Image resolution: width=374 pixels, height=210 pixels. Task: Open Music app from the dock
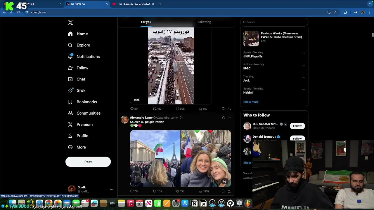click(x=130, y=203)
